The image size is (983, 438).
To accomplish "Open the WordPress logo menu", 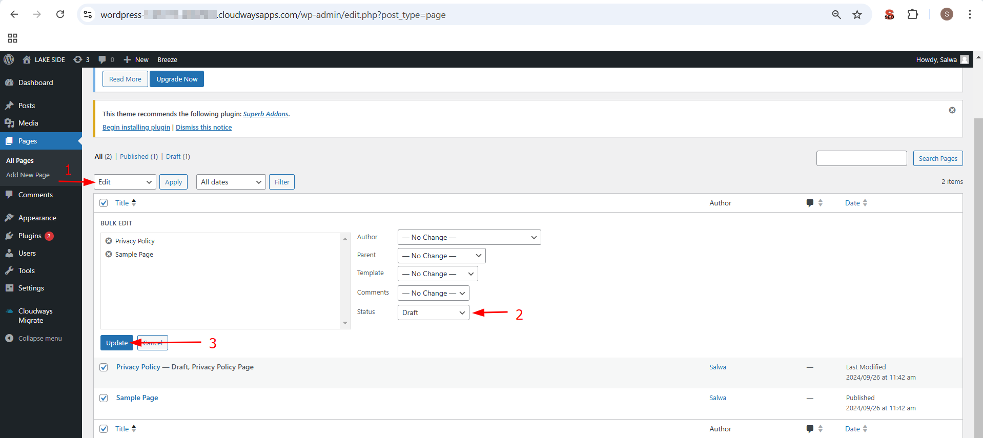I will click(9, 59).
